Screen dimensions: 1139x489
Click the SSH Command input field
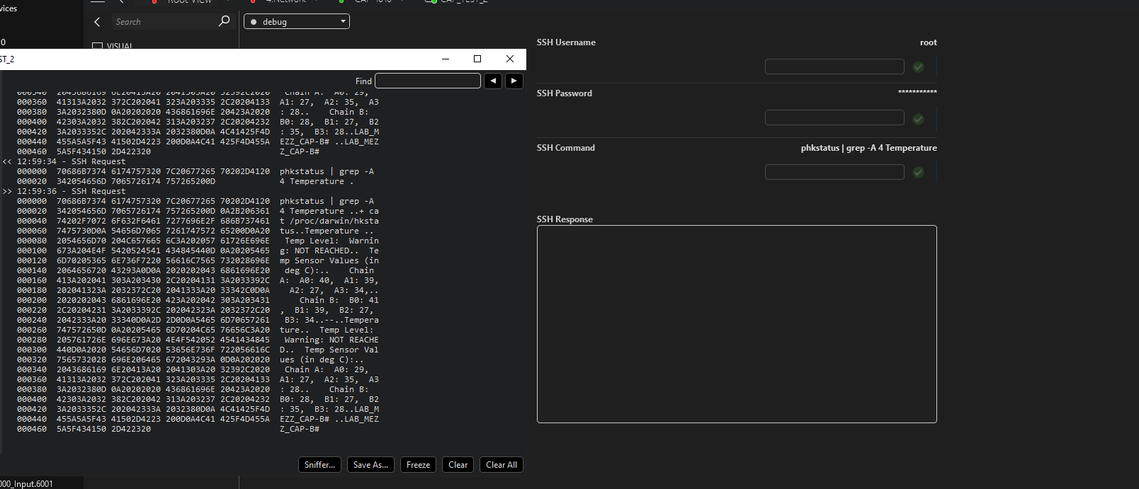pos(834,172)
